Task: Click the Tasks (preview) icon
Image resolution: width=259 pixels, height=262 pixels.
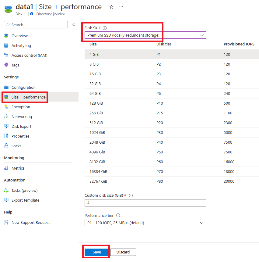Action: coord(6,190)
